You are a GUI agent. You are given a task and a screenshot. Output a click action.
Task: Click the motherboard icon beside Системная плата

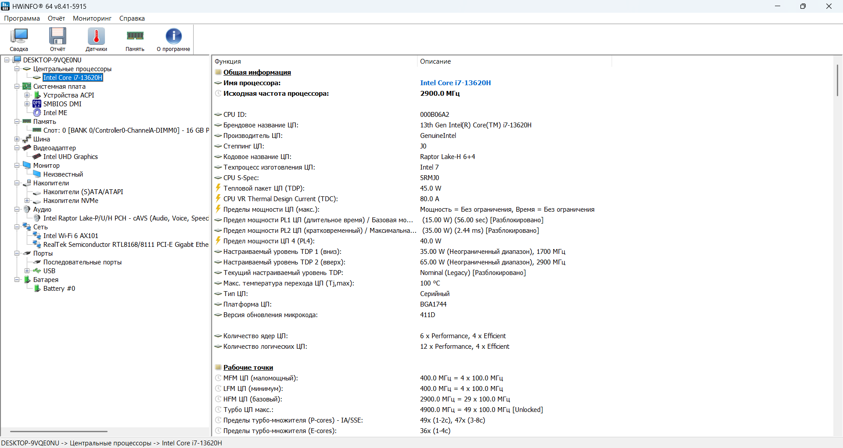27,86
